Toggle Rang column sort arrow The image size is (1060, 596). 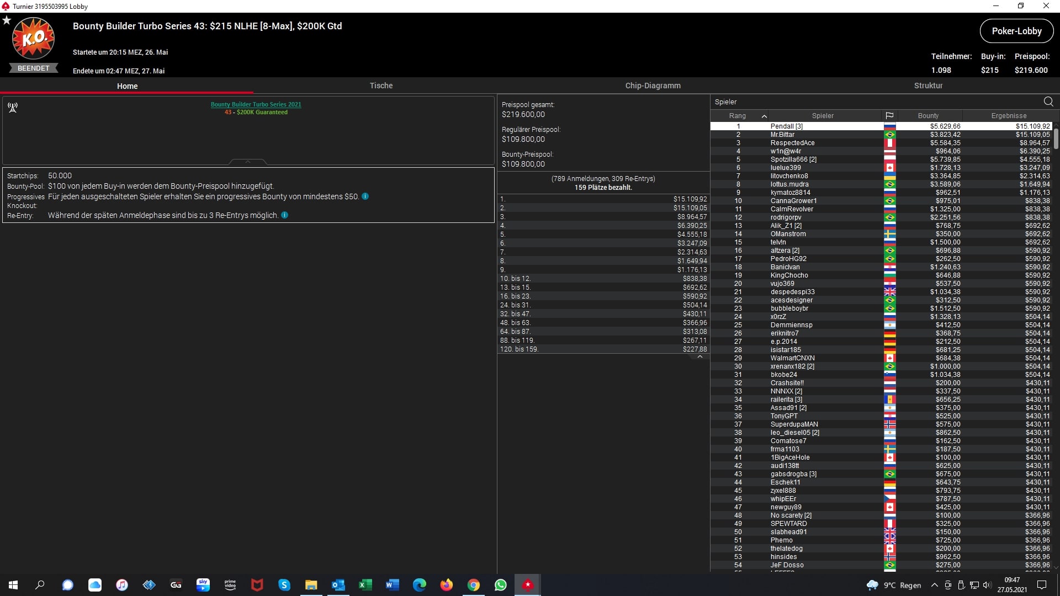click(x=764, y=116)
